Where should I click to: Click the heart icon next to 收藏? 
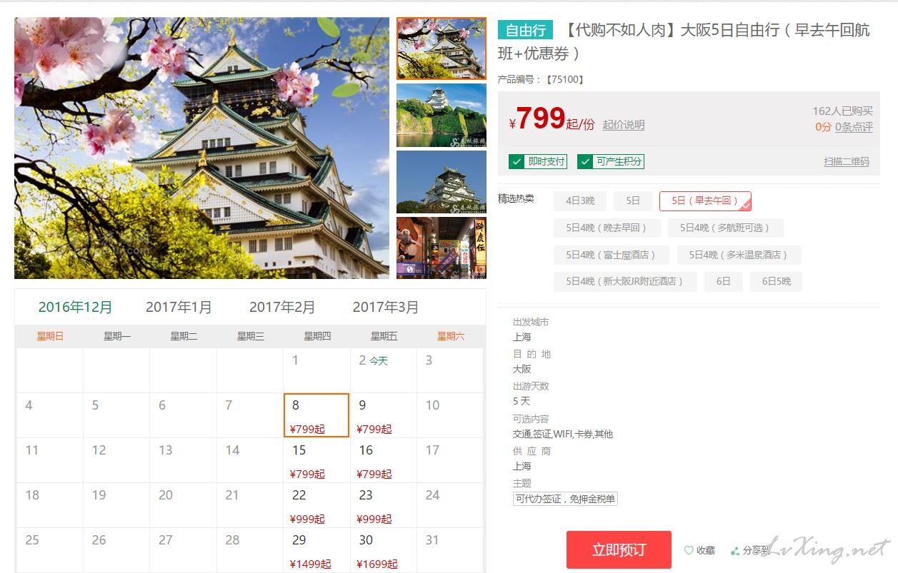tap(689, 550)
